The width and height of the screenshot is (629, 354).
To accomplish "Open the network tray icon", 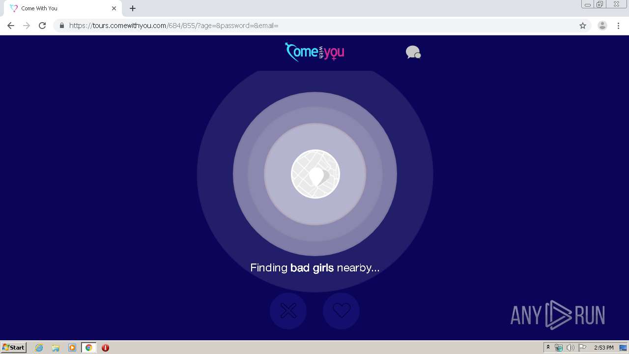I will point(559,348).
